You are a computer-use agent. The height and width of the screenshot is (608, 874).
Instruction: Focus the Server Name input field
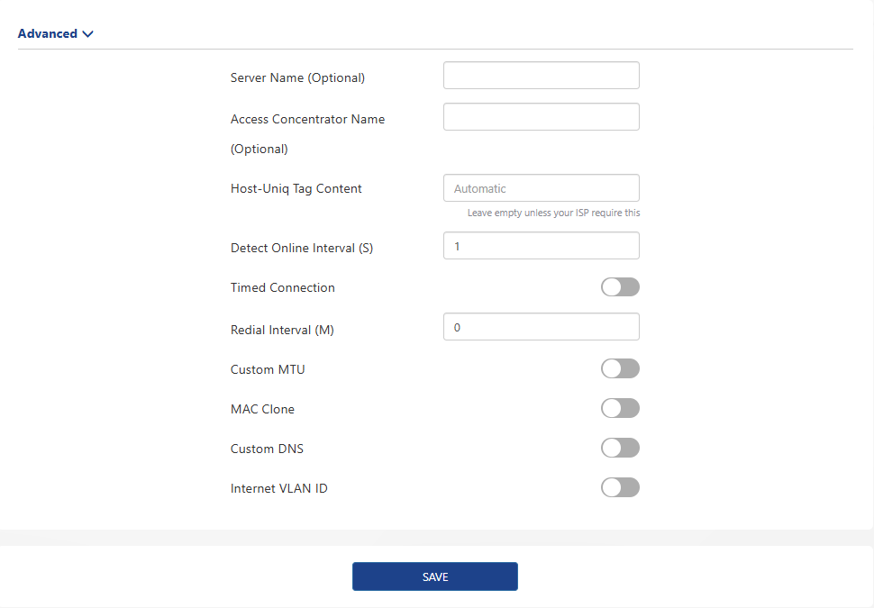[541, 76]
